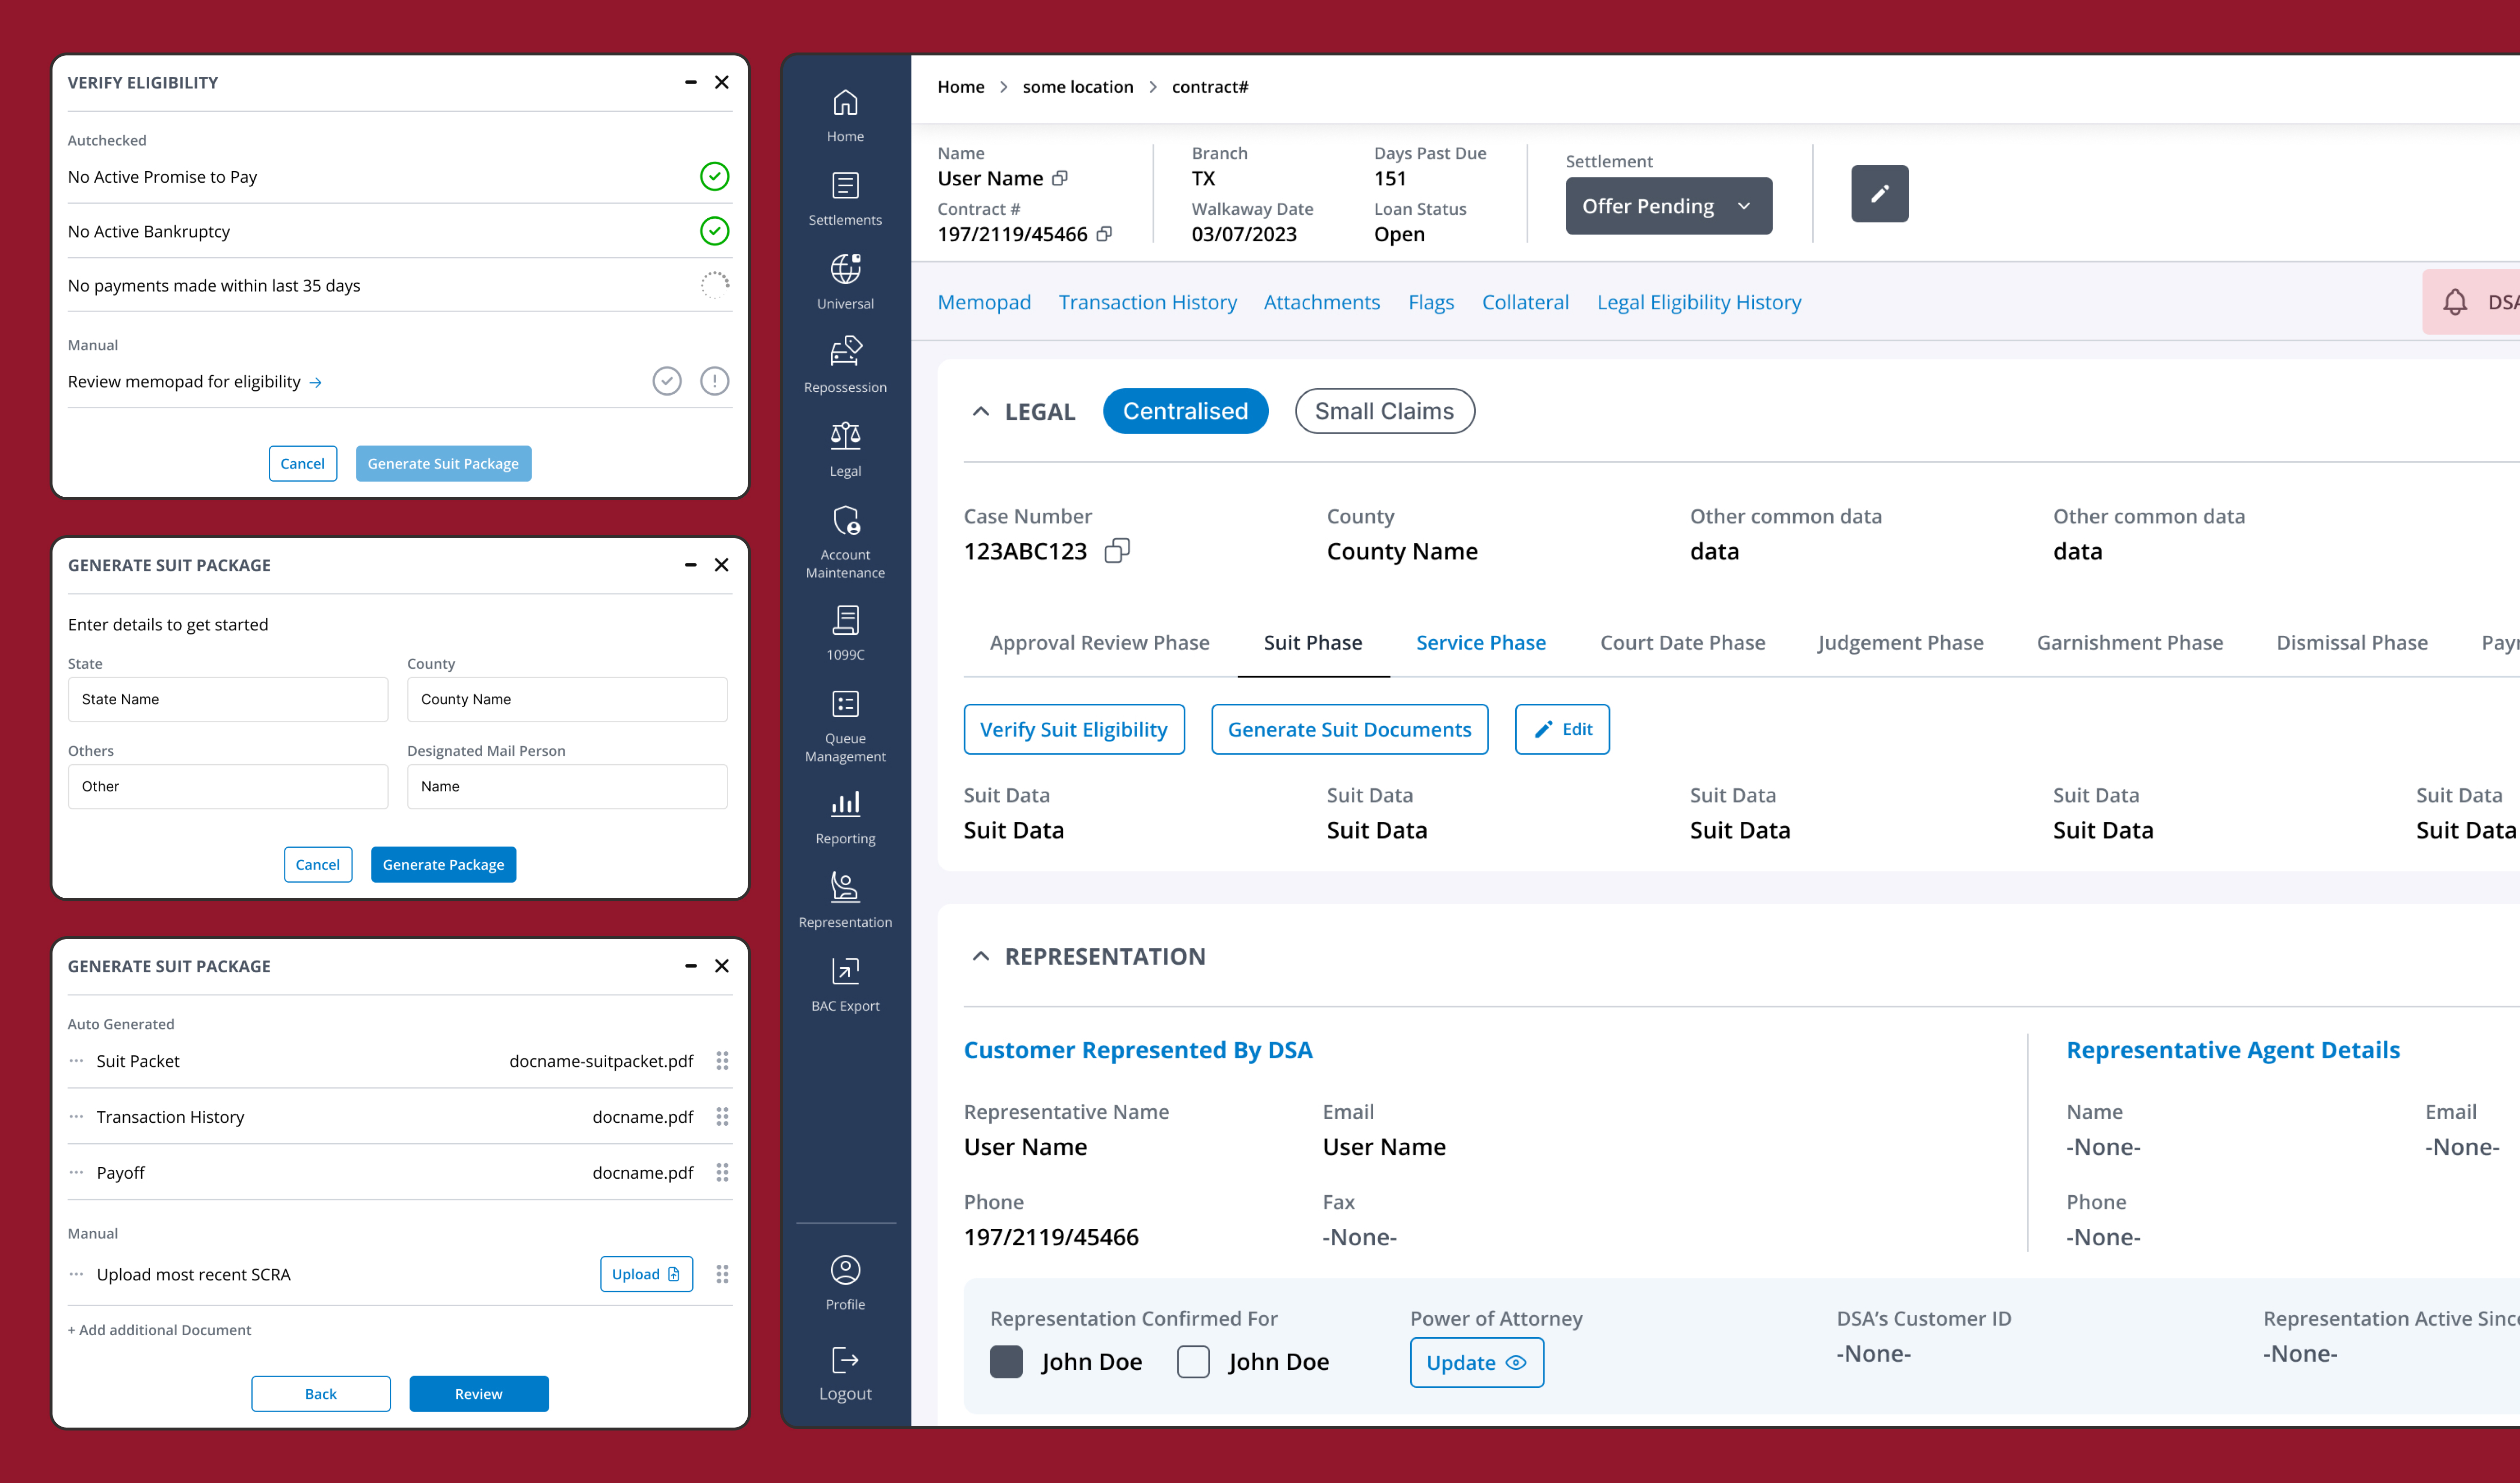Uncheck John Doe under Representation Confirmed For

click(x=1006, y=1361)
